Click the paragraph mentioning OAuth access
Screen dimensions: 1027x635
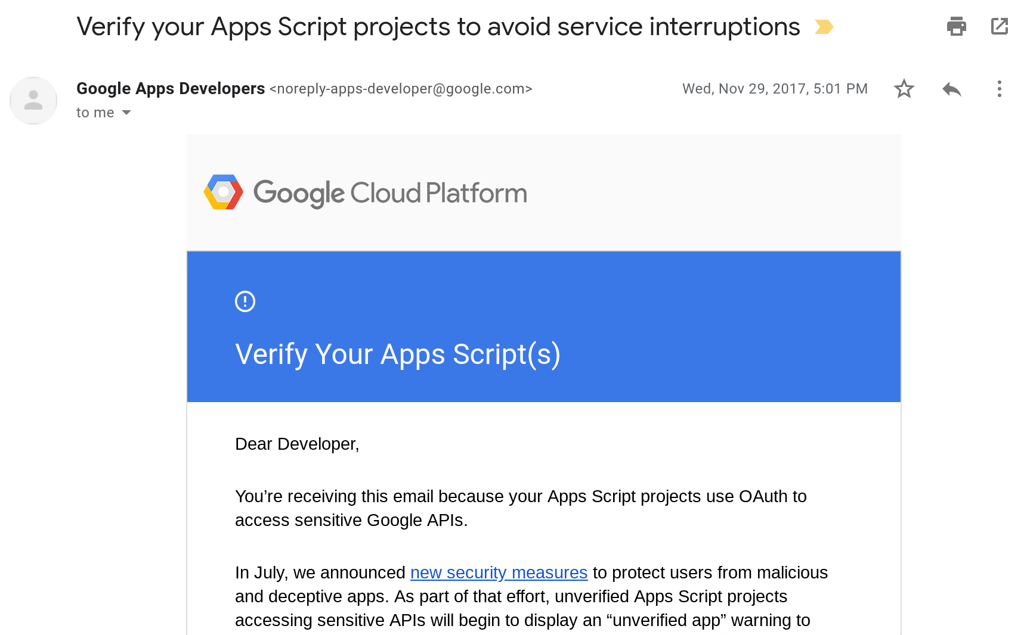[521, 508]
